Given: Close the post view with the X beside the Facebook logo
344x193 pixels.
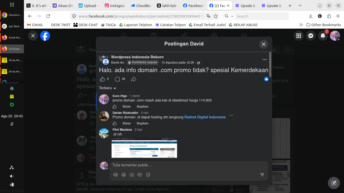Looking at the screenshot, I should pos(33,36).
